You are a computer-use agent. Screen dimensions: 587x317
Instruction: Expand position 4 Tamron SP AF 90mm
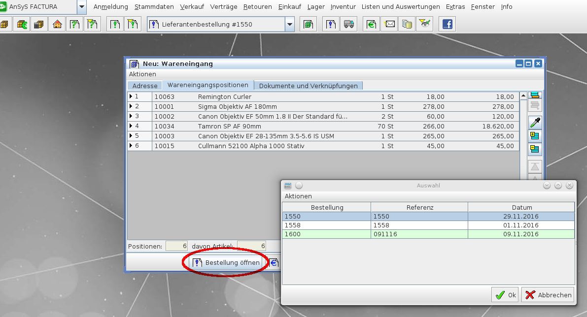(x=131, y=126)
